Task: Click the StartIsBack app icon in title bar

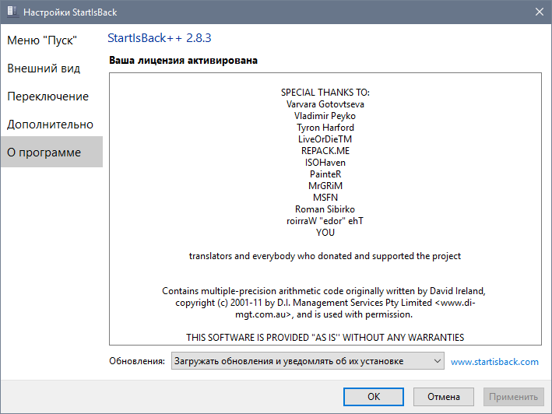Action: 10,12
